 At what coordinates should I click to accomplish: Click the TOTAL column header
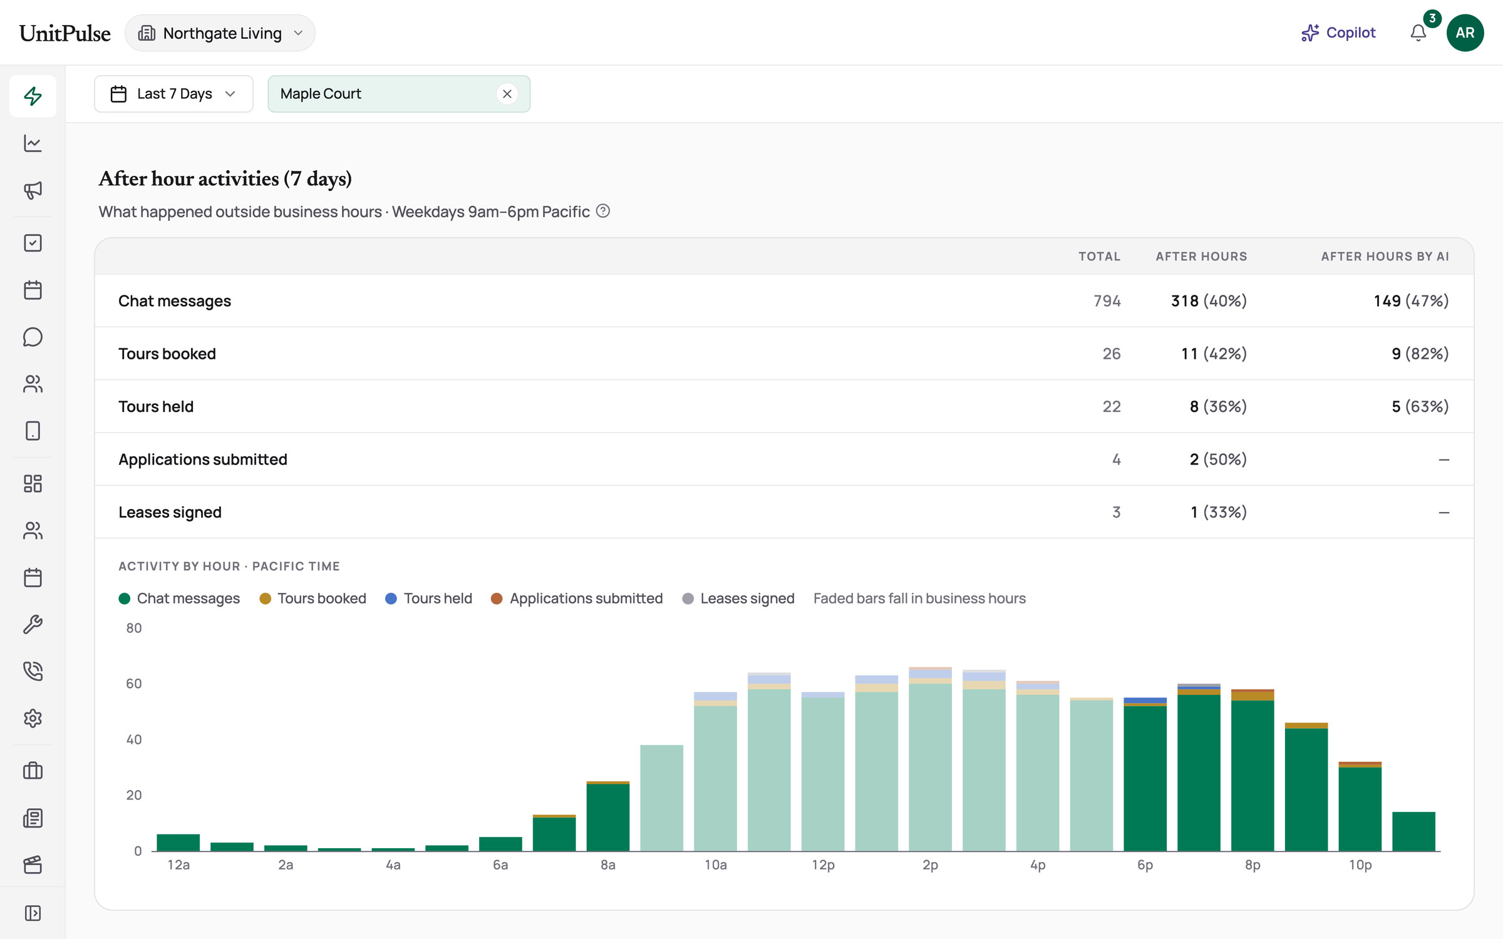pyautogui.click(x=1099, y=256)
